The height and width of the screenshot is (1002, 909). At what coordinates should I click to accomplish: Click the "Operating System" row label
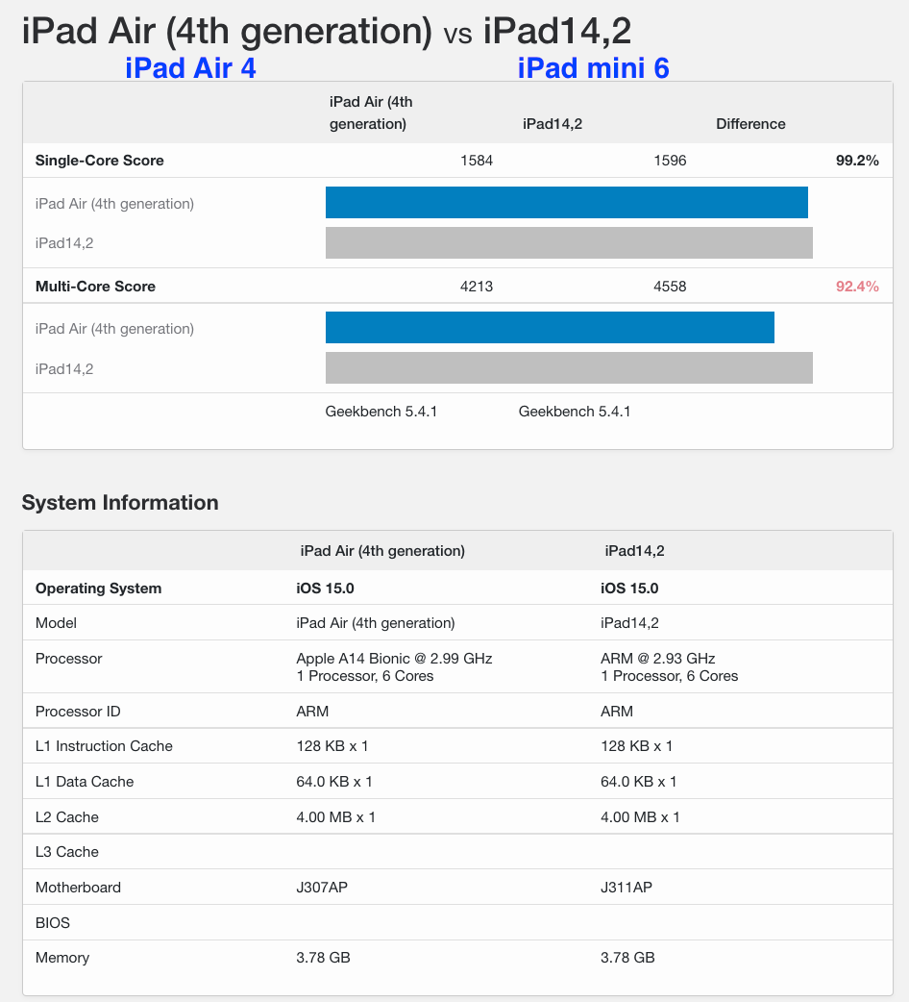(98, 589)
